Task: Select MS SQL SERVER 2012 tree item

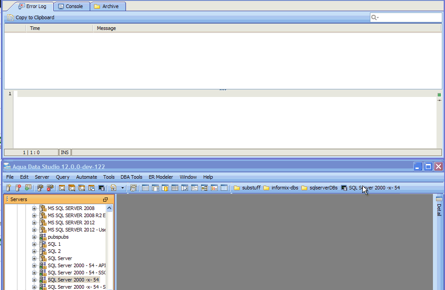Action: [71, 223]
